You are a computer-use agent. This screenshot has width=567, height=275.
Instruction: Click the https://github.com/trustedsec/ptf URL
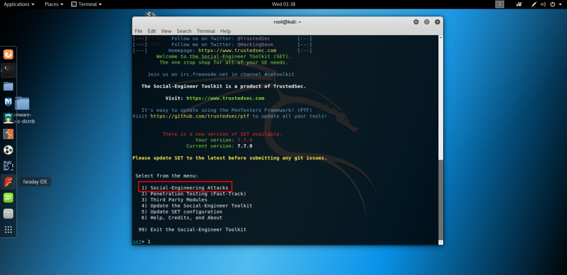click(201, 116)
